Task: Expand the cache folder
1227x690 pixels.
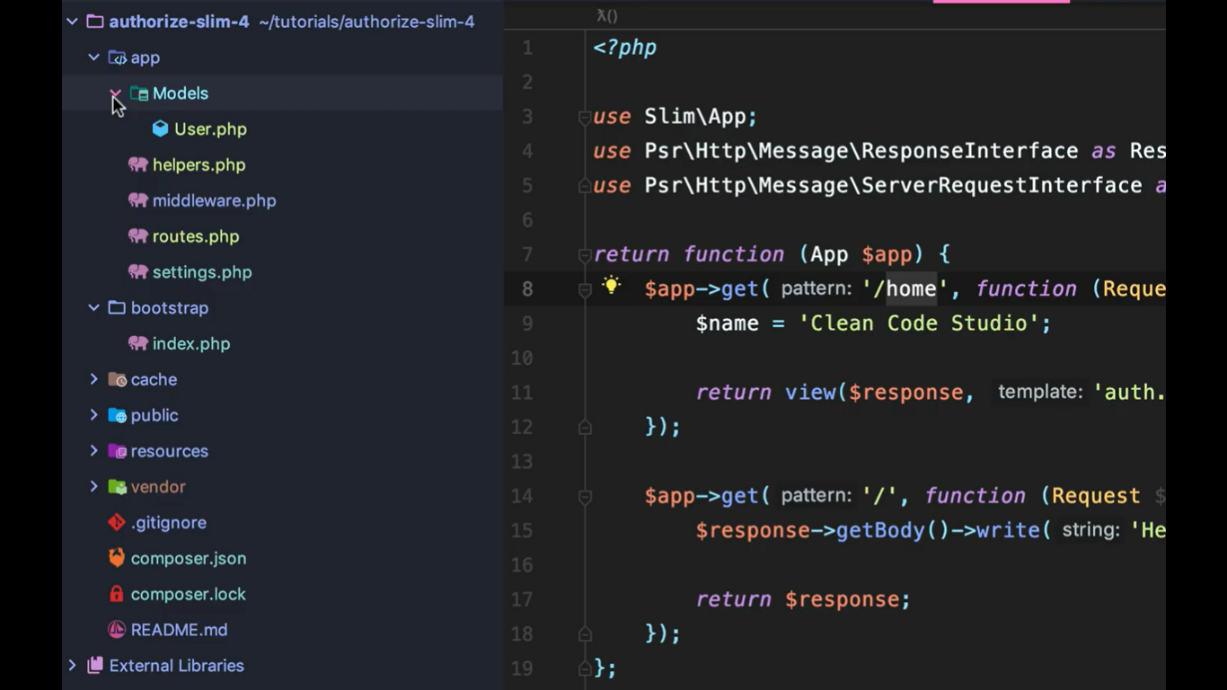Action: (x=93, y=379)
